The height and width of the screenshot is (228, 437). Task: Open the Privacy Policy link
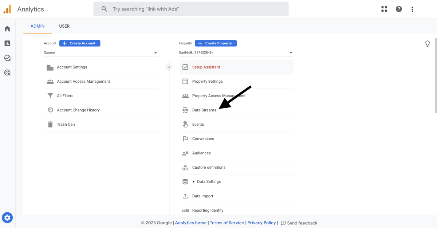pyautogui.click(x=261, y=223)
